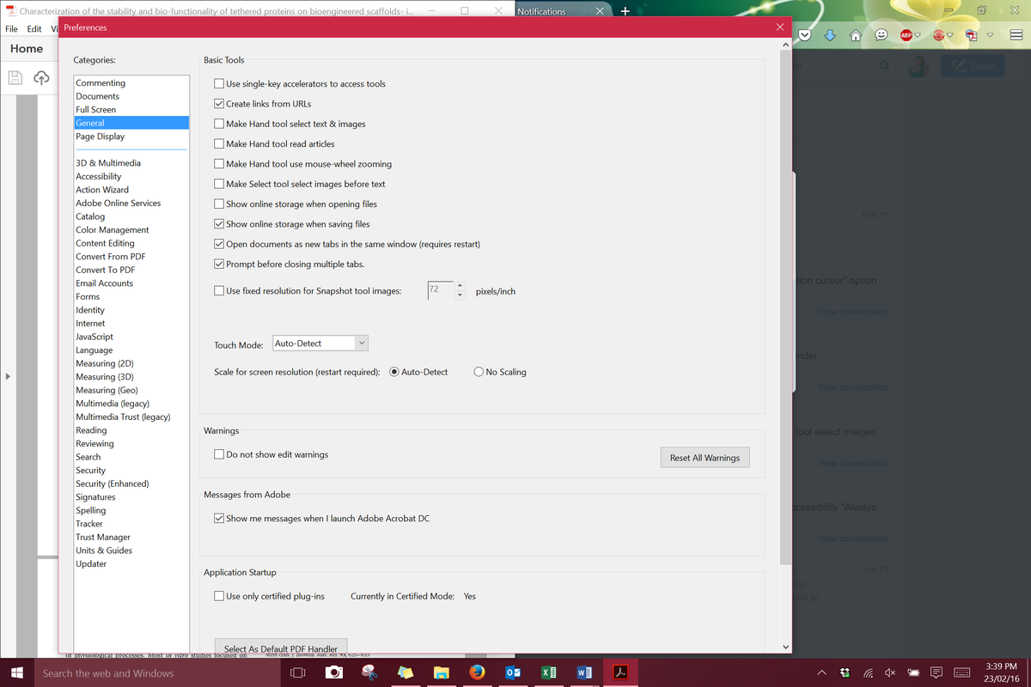1031x687 pixels.
Task: Open Word from the taskbar
Action: coord(583,672)
